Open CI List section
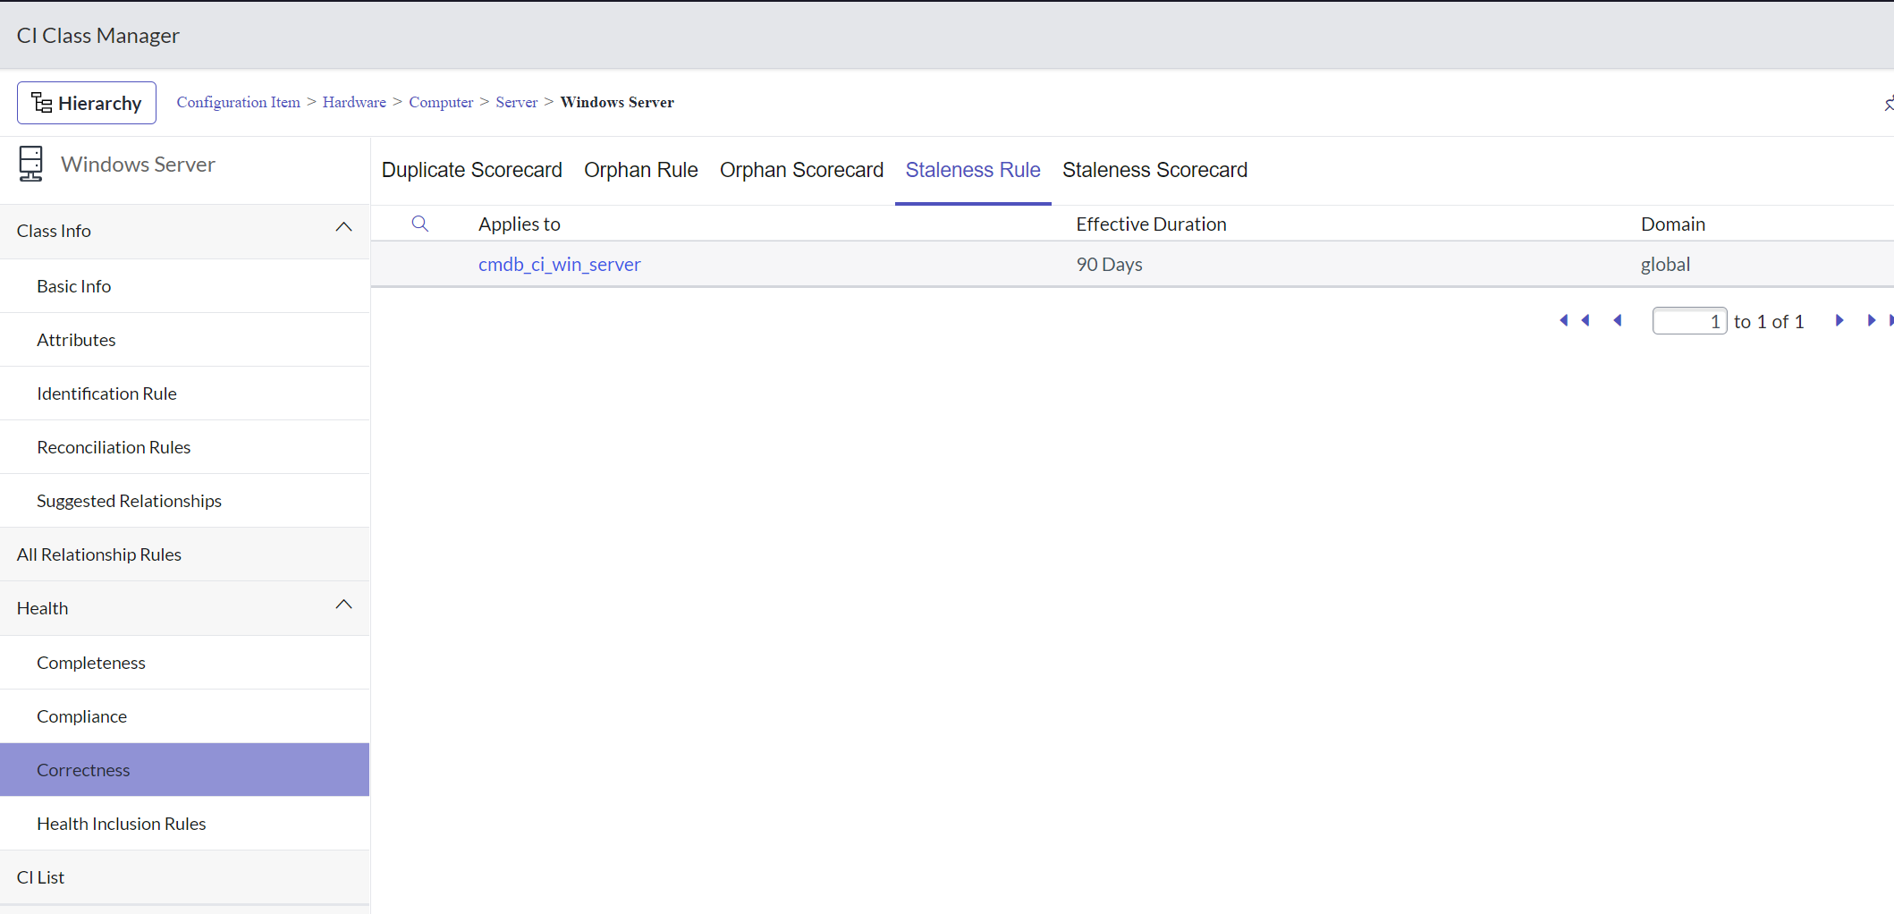This screenshot has height=914, width=1894. [185, 877]
